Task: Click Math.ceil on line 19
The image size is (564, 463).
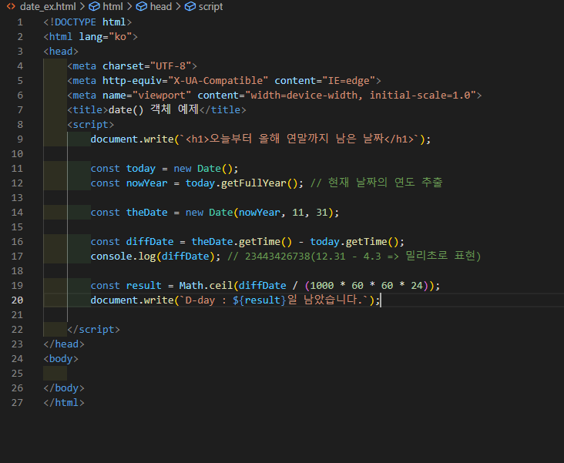Action: click(x=206, y=285)
